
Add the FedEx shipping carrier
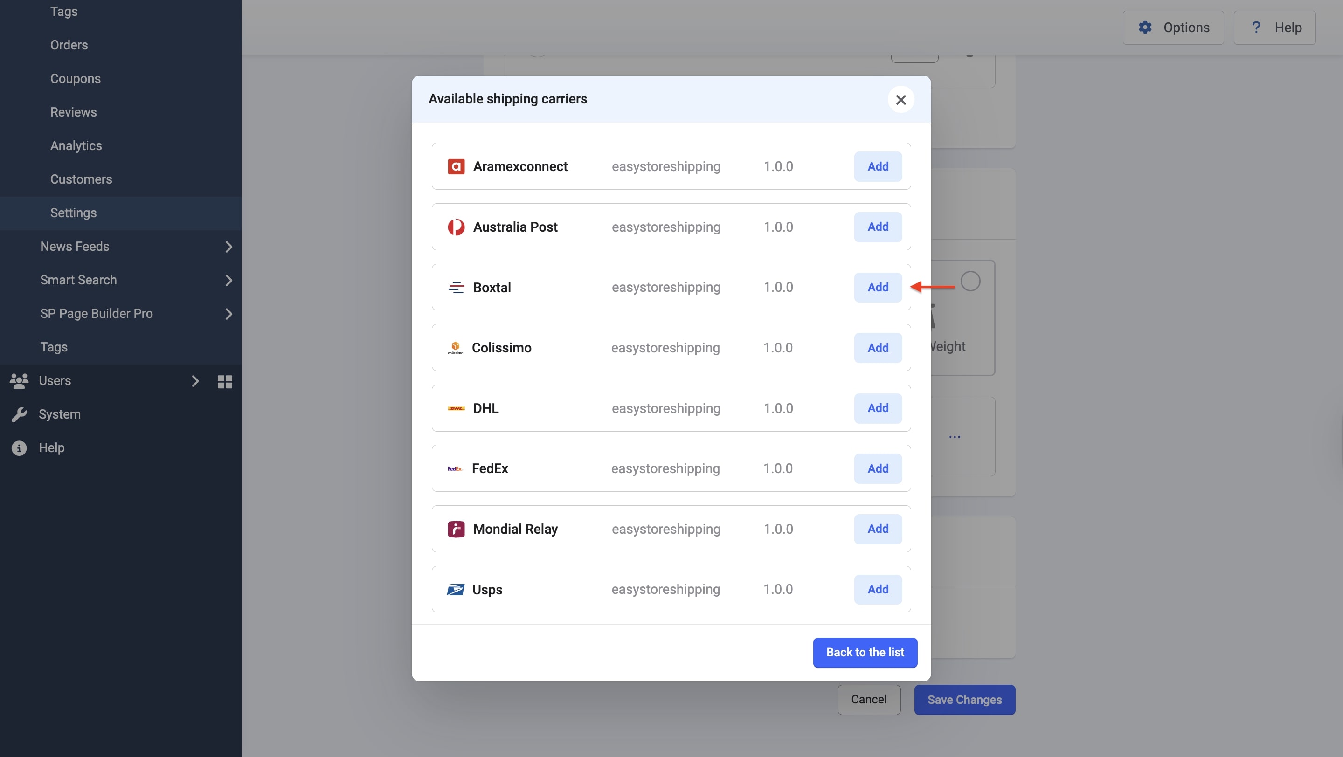click(878, 468)
